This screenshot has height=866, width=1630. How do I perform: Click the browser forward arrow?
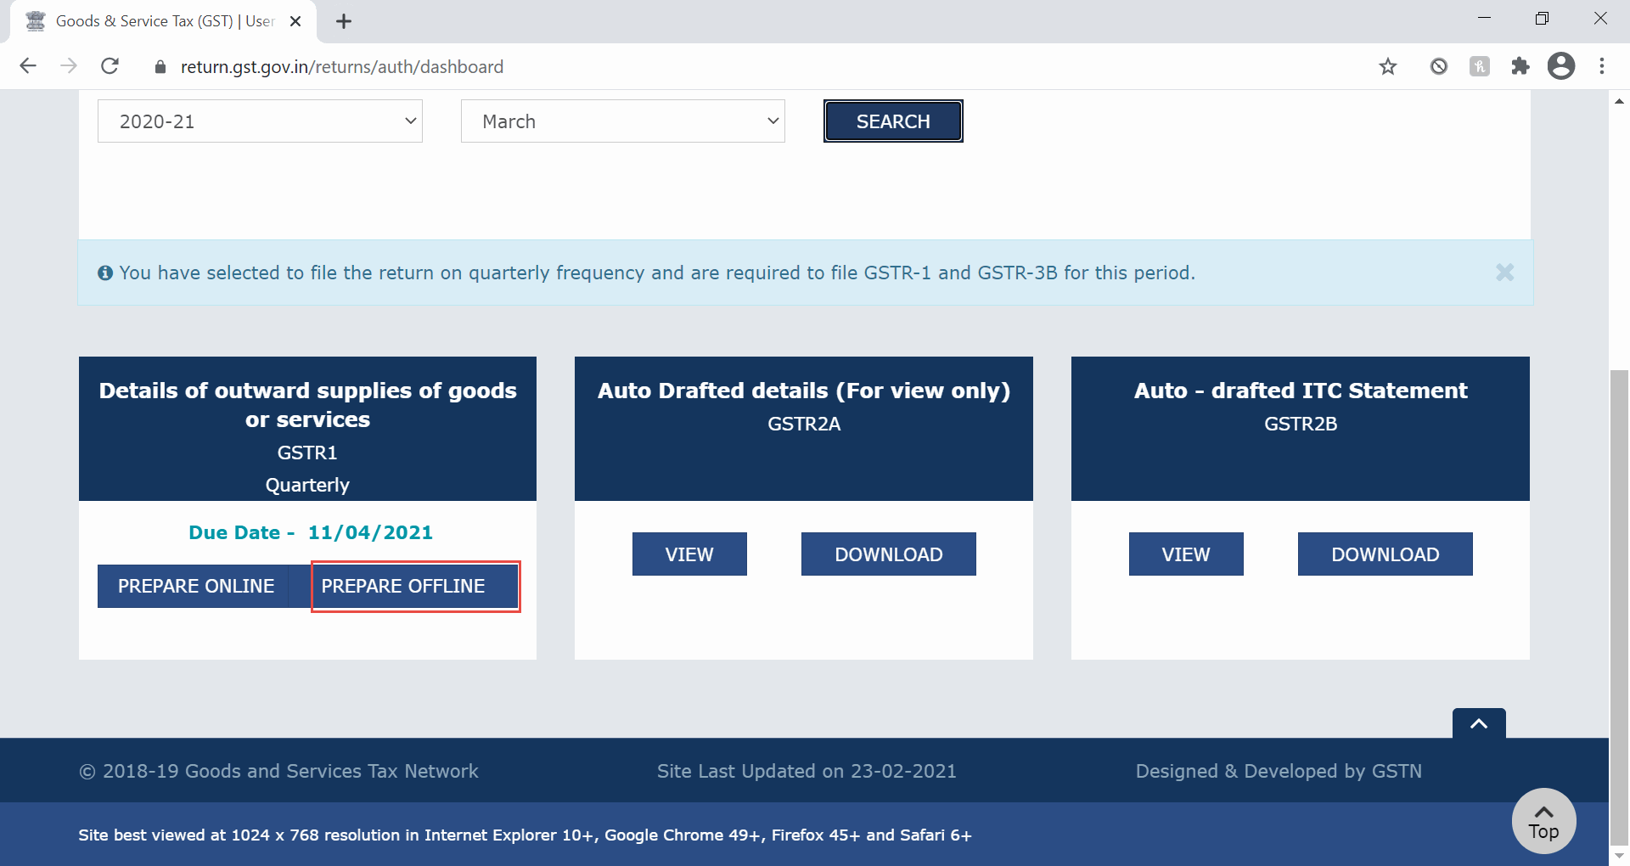point(69,66)
